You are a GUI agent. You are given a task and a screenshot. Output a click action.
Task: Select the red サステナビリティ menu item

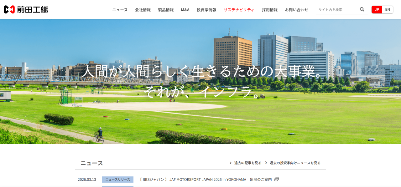tap(239, 10)
